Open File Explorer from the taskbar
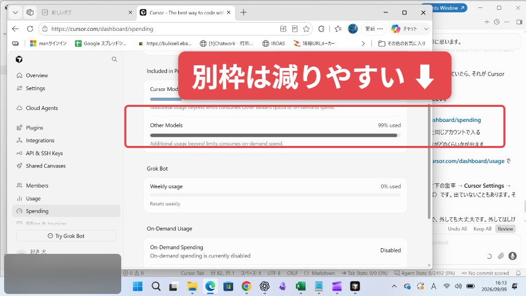This screenshot has width=526, height=296. [192, 286]
